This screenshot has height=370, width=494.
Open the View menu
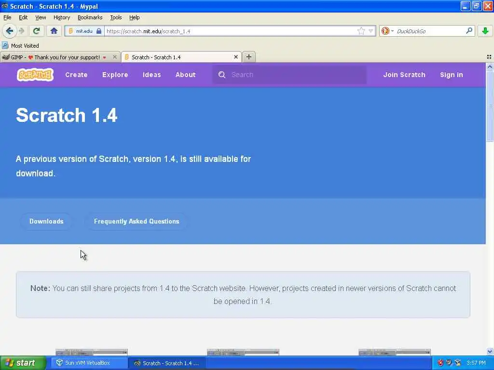tap(41, 17)
